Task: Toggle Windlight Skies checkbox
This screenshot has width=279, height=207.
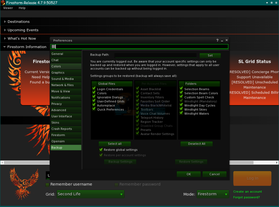Action: coord(181,109)
